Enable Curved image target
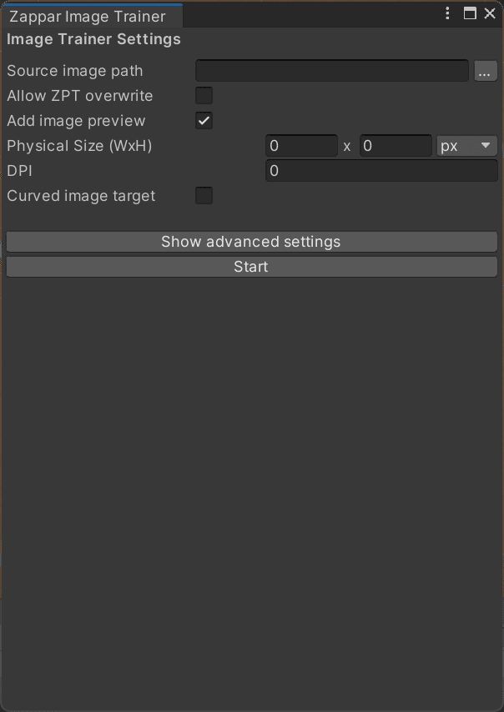Screen dimensions: 504x712 (x=203, y=195)
